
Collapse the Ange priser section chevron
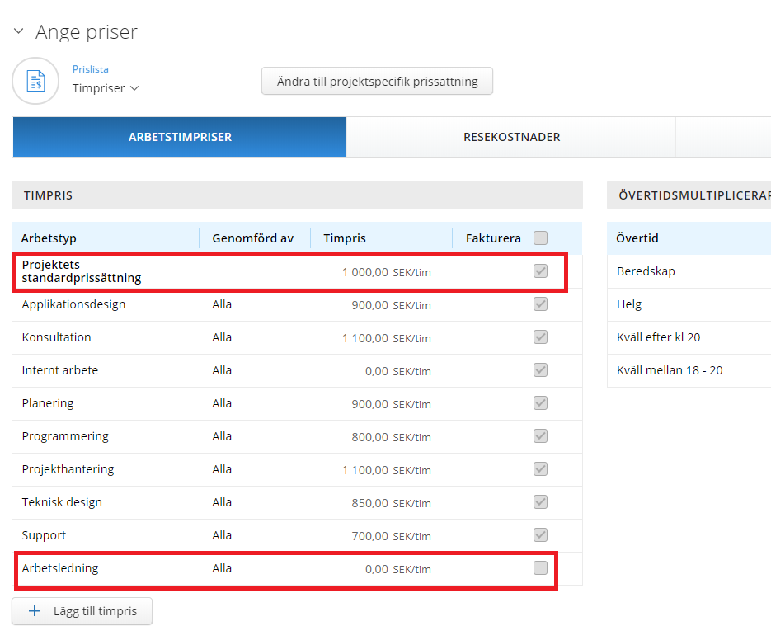tap(19, 31)
